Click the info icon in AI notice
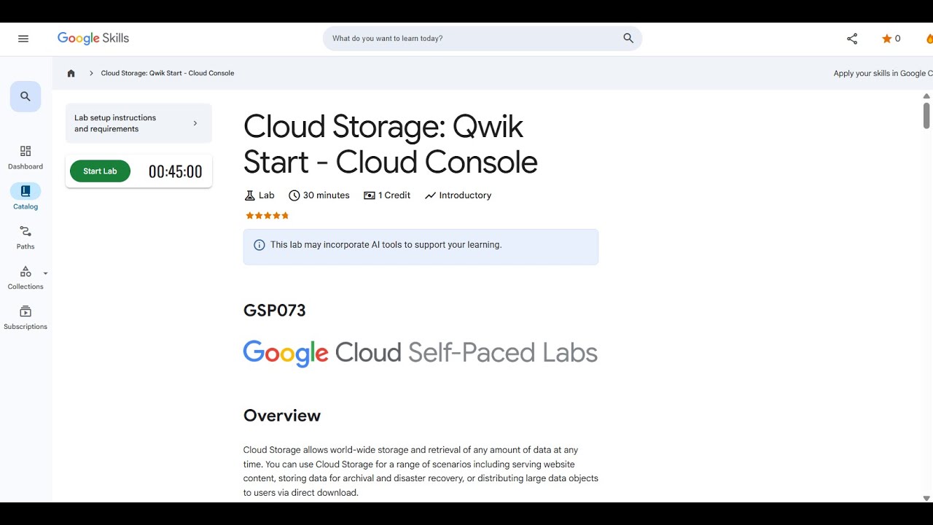Image resolution: width=933 pixels, height=525 pixels. (259, 245)
